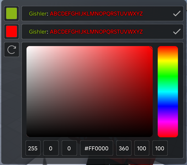Screen dimensions: 187x165
Task: Select the red message color swatch
Action: (12, 31)
